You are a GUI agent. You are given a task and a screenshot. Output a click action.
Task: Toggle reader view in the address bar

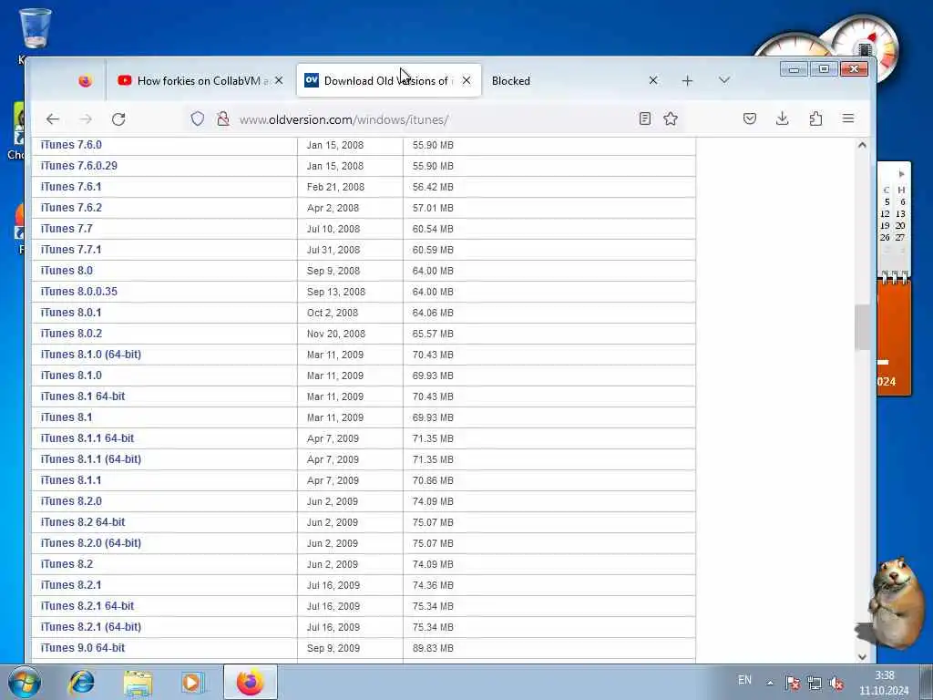[x=645, y=119]
